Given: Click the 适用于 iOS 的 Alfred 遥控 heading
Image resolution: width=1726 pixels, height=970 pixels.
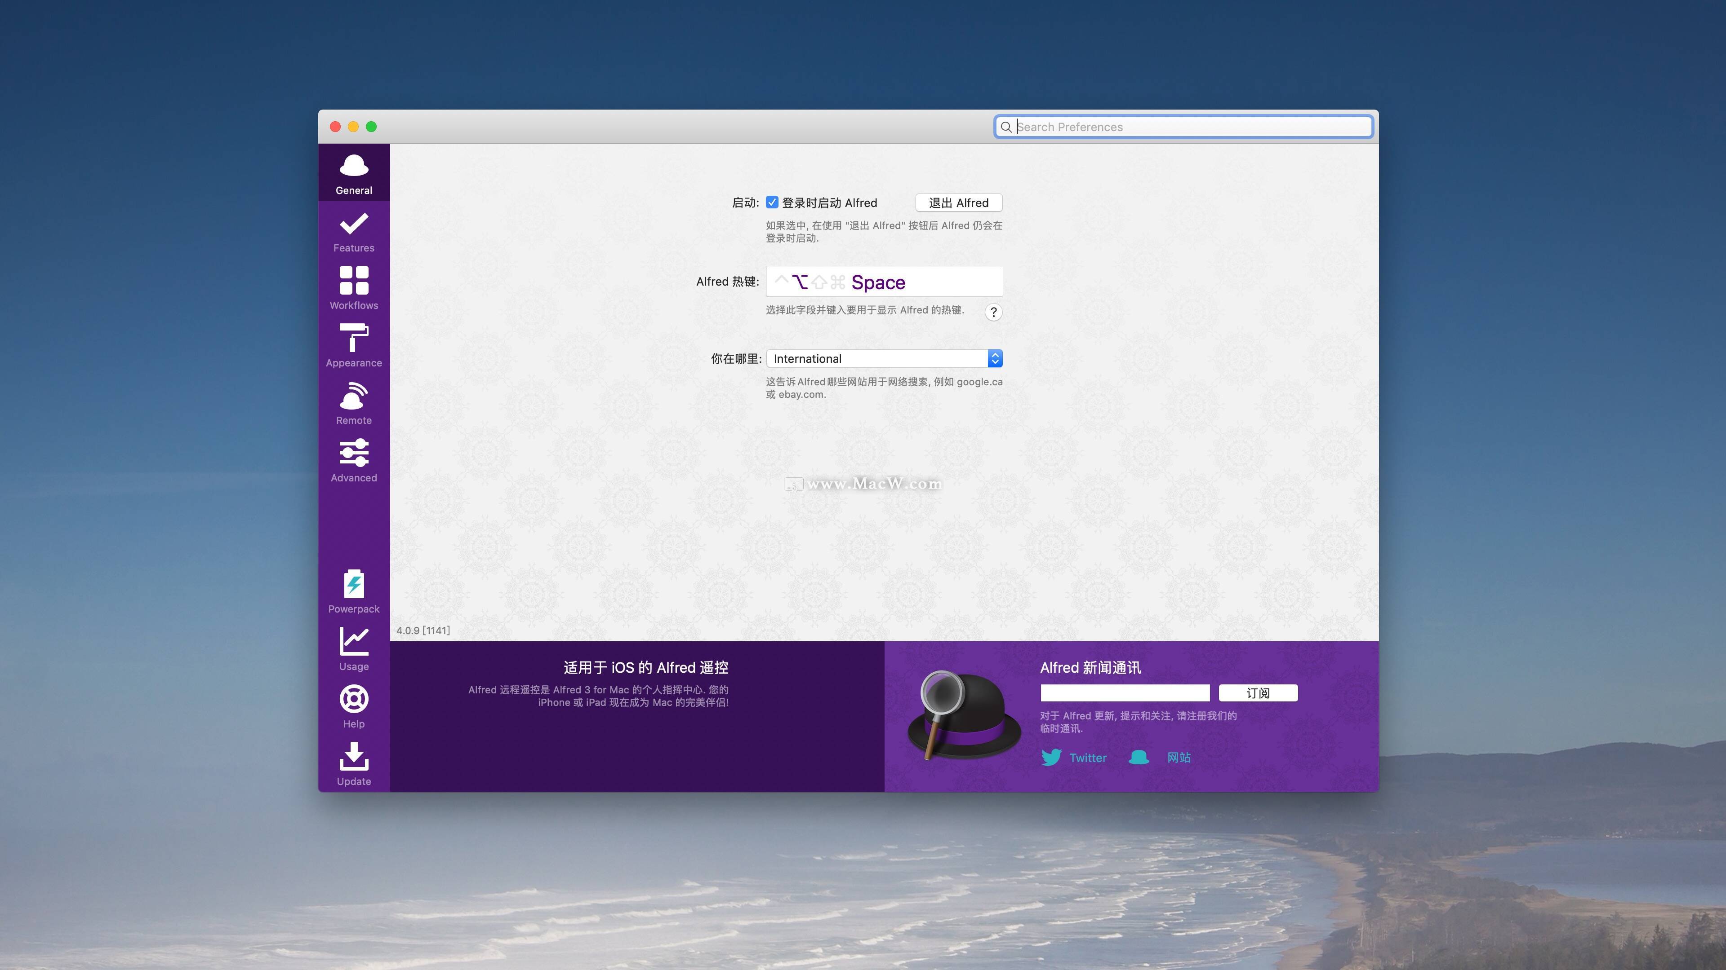Looking at the screenshot, I should pos(645,667).
